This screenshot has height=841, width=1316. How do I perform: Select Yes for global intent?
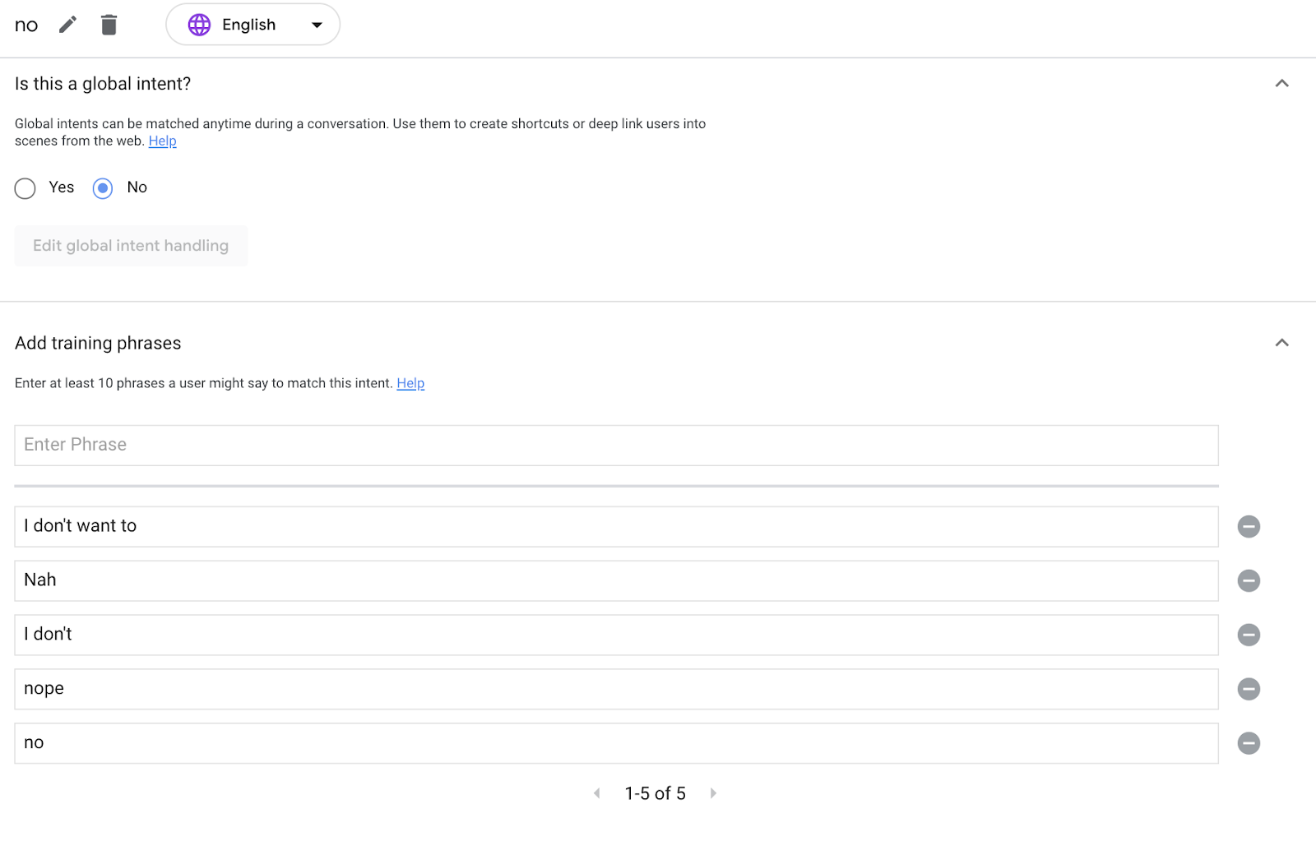coord(25,188)
